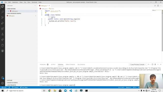The height and width of the screenshot is (92, 163).
Task: Open Windows Start menu
Action: [3, 90]
